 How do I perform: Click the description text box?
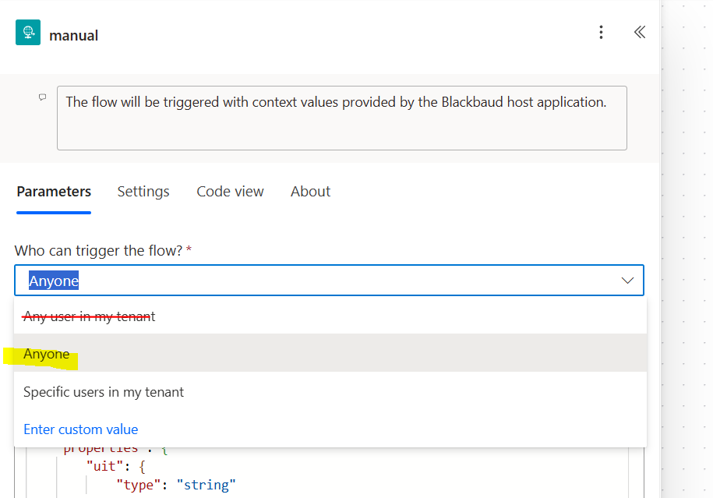[342, 118]
